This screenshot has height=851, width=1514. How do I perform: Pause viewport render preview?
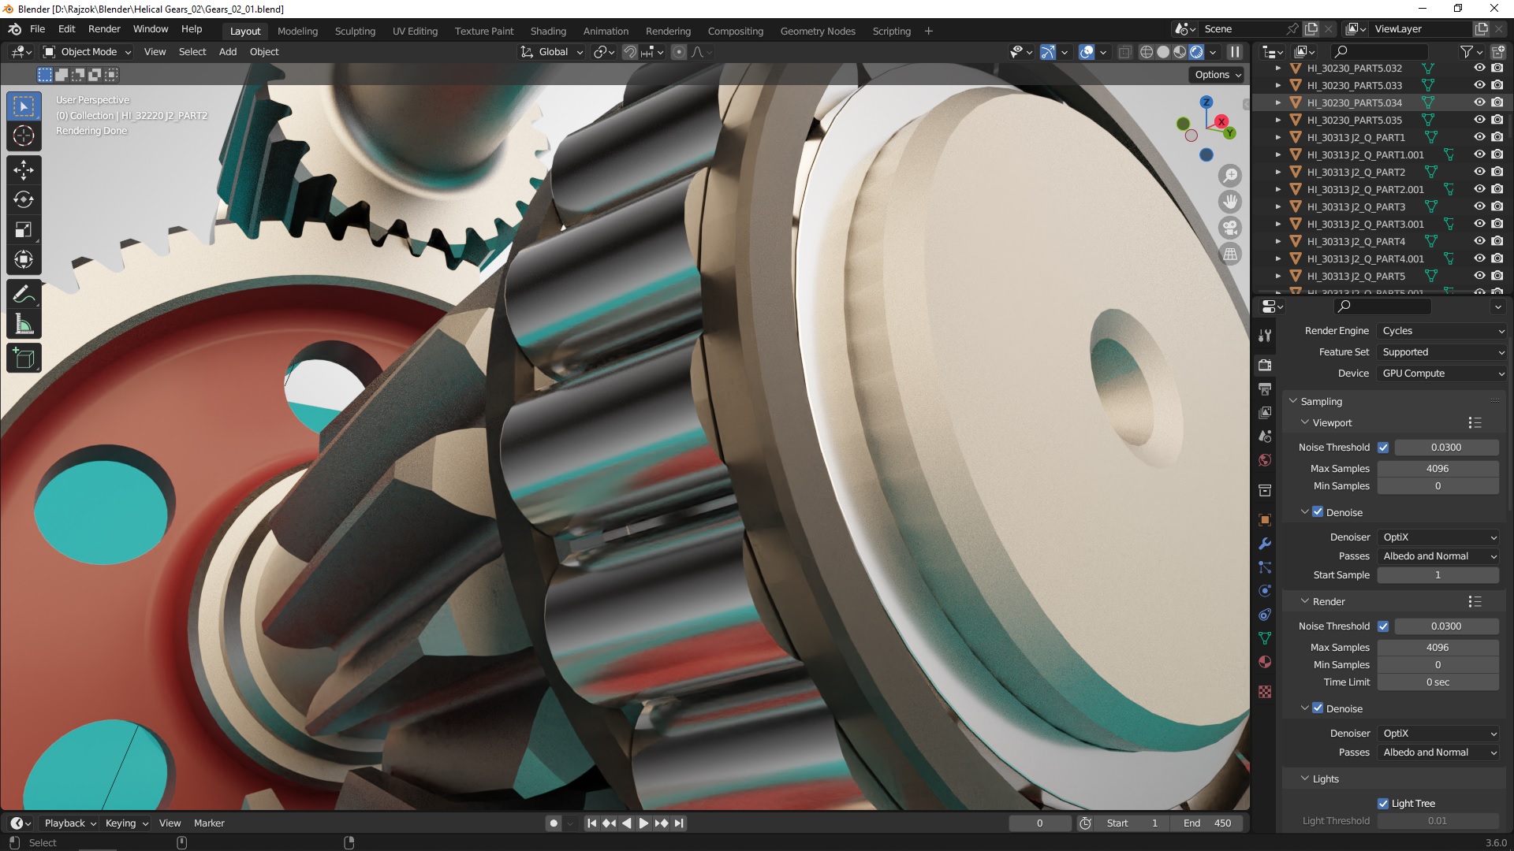tap(1235, 52)
